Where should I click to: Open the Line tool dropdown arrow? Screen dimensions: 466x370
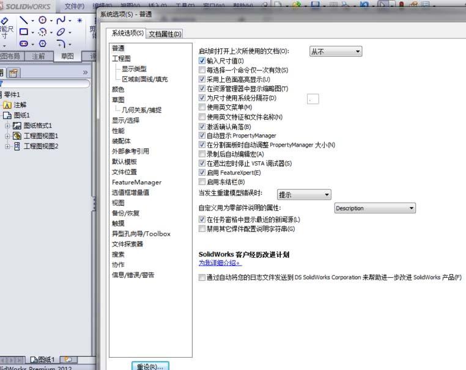32,21
